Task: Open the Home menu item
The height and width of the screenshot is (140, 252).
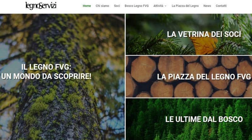Action: click(87, 6)
